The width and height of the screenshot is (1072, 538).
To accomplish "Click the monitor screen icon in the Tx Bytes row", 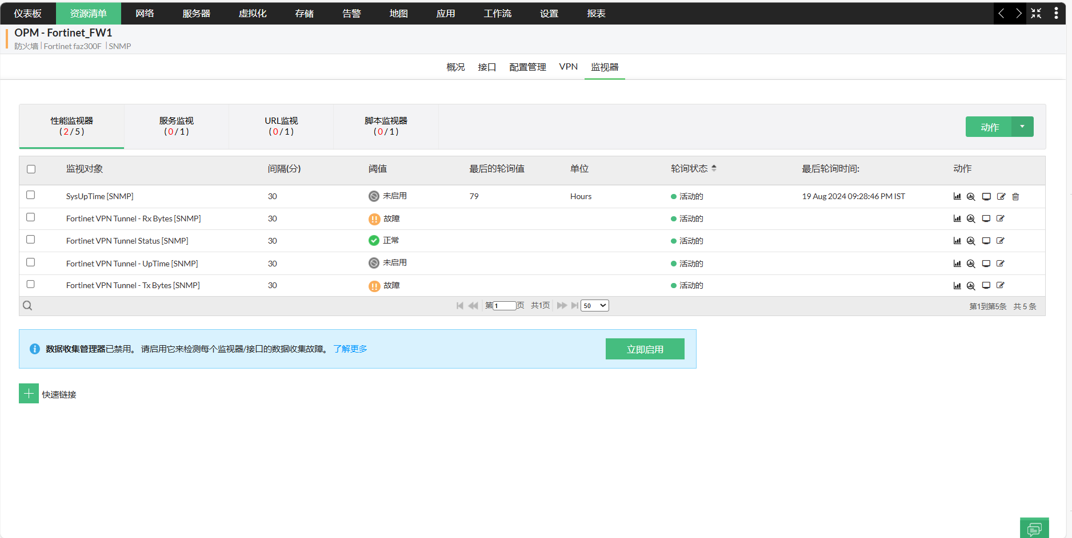I will [x=986, y=285].
